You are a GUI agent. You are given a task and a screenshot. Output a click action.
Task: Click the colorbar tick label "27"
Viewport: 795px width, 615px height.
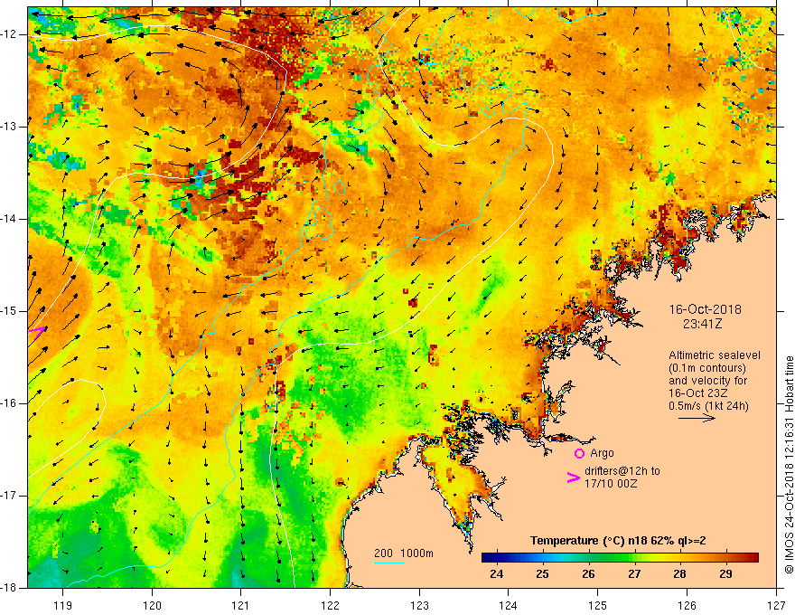click(634, 574)
